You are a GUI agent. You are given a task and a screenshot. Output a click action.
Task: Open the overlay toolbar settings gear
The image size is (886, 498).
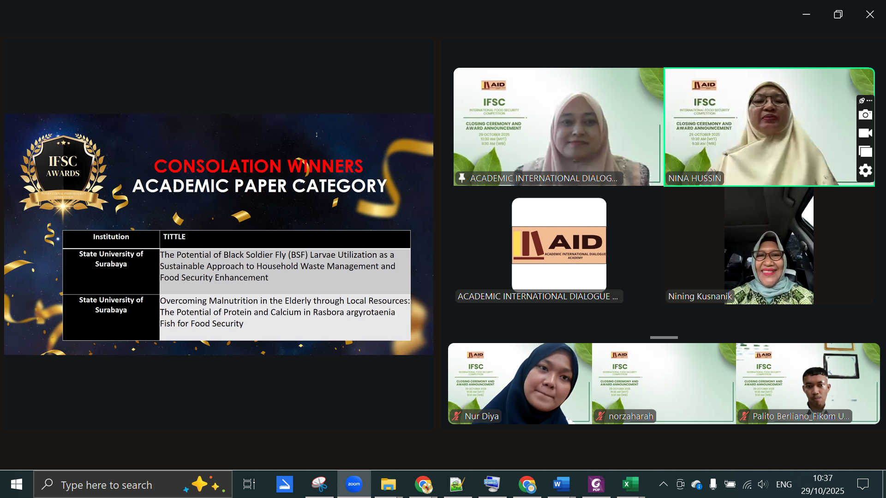(865, 171)
